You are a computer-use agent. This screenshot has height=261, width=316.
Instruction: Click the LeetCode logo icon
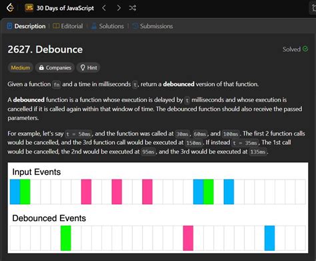click(10, 8)
